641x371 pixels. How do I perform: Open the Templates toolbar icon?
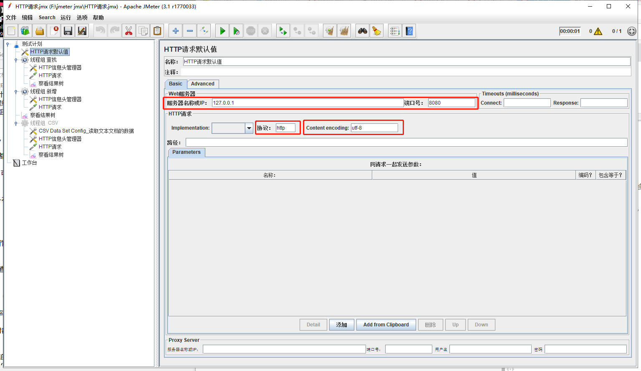pos(25,31)
